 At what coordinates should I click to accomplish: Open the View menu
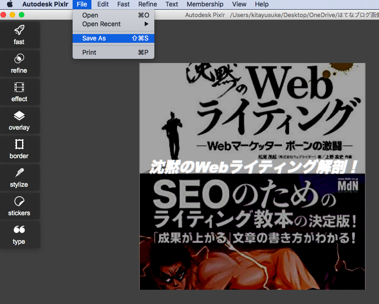tap(239, 4)
